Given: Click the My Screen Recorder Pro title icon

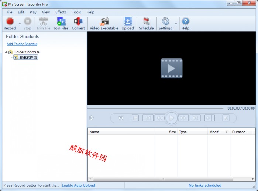Looking at the screenshot, I should tap(4, 4).
